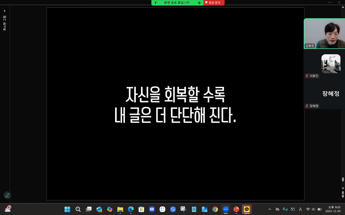345x215 pixels.
Task: Open Zoom's annotation pencil tool
Action: tap(7, 195)
